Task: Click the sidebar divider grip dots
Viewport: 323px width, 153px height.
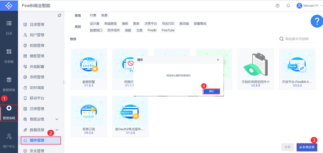Action: [x=64, y=82]
